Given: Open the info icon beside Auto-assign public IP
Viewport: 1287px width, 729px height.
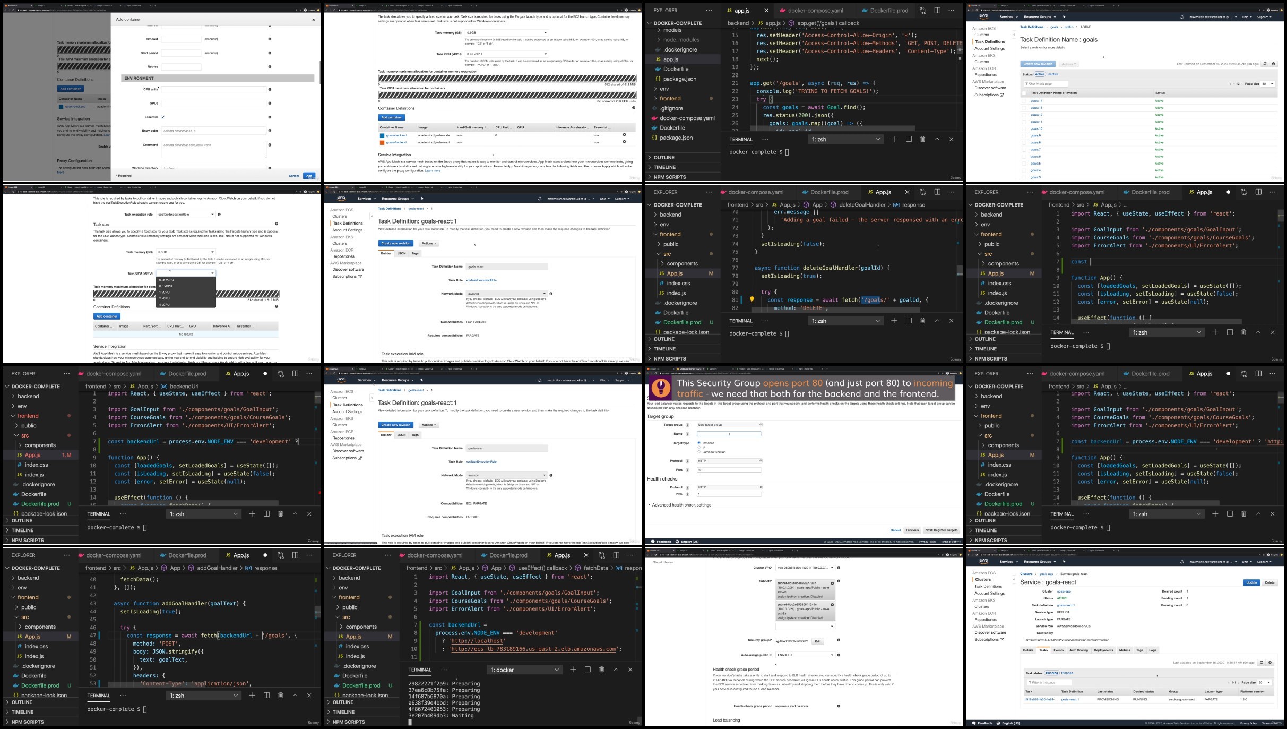Looking at the screenshot, I should coord(839,655).
